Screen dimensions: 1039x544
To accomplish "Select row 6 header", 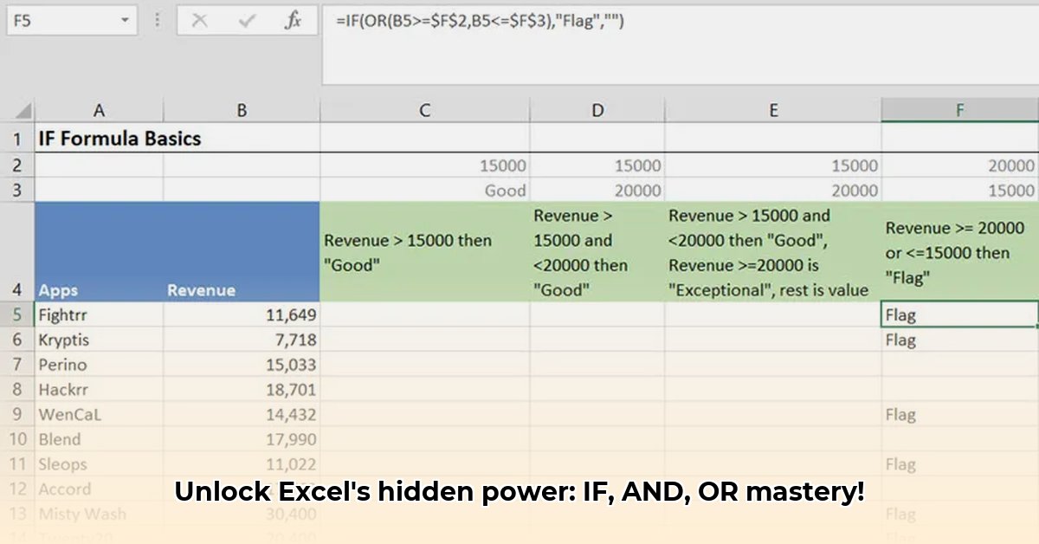I will click(x=18, y=340).
